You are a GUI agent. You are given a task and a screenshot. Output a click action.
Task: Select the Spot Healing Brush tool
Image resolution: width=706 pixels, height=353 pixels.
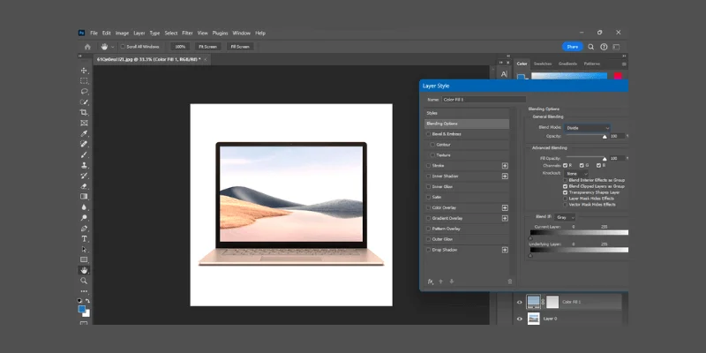click(84, 144)
